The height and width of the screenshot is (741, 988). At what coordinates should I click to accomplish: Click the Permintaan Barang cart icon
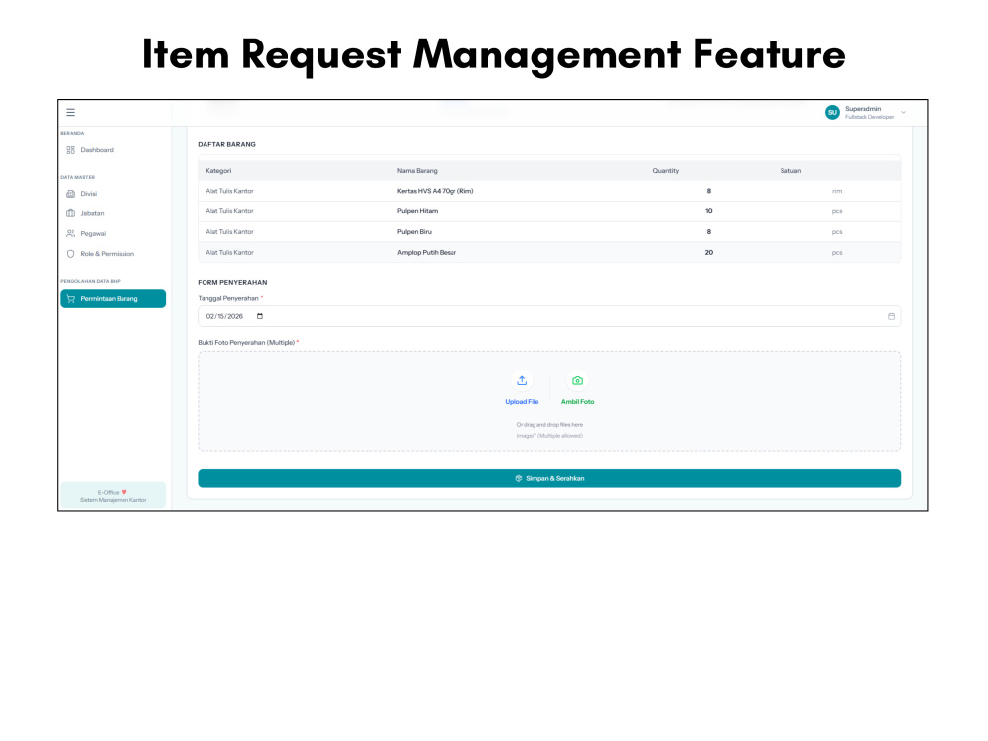point(70,299)
